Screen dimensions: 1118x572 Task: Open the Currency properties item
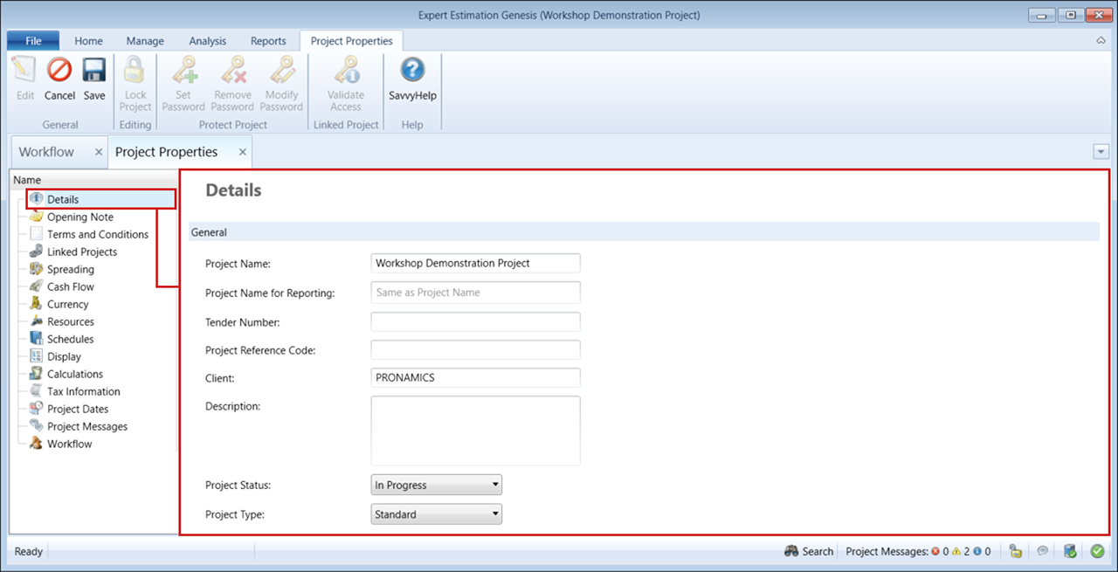click(x=67, y=304)
